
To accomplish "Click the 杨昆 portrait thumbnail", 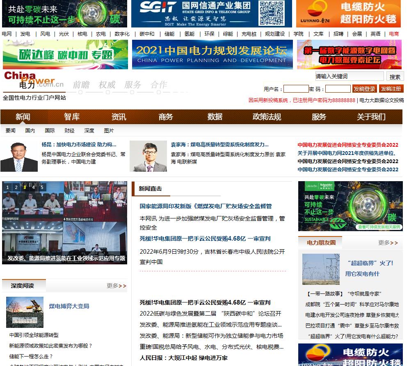I will click(x=19, y=156).
